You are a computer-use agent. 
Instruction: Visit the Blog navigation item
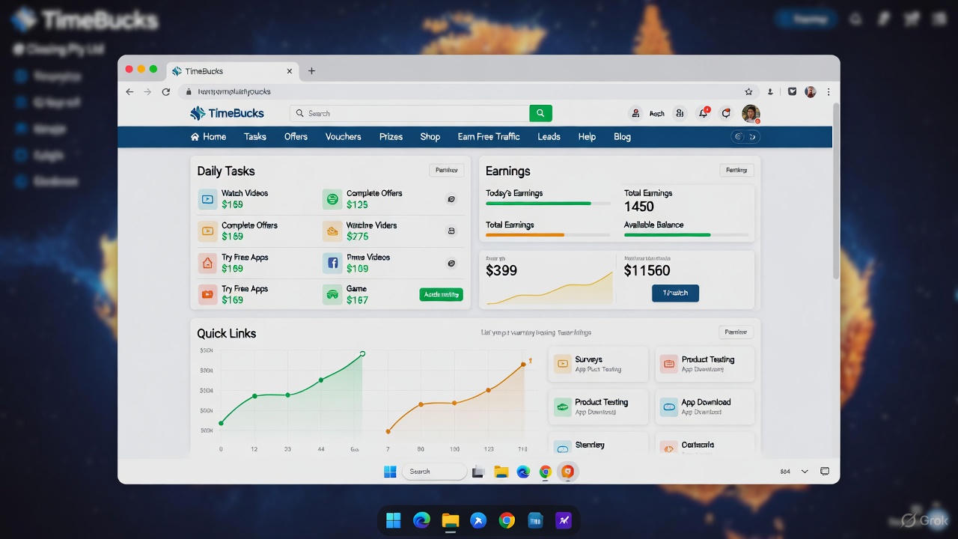click(x=622, y=137)
